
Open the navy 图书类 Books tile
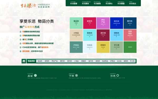tap(130, 23)
